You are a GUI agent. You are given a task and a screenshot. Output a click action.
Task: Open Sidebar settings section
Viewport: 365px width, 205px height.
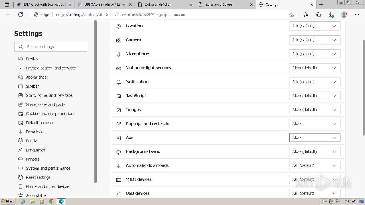pyautogui.click(x=28, y=86)
